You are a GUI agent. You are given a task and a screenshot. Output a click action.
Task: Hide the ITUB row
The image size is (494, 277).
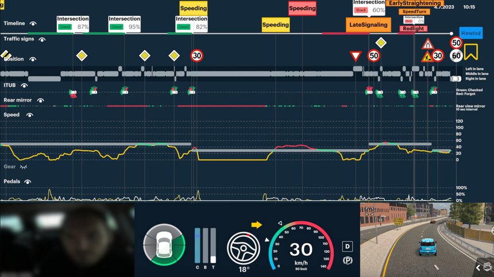point(24,85)
